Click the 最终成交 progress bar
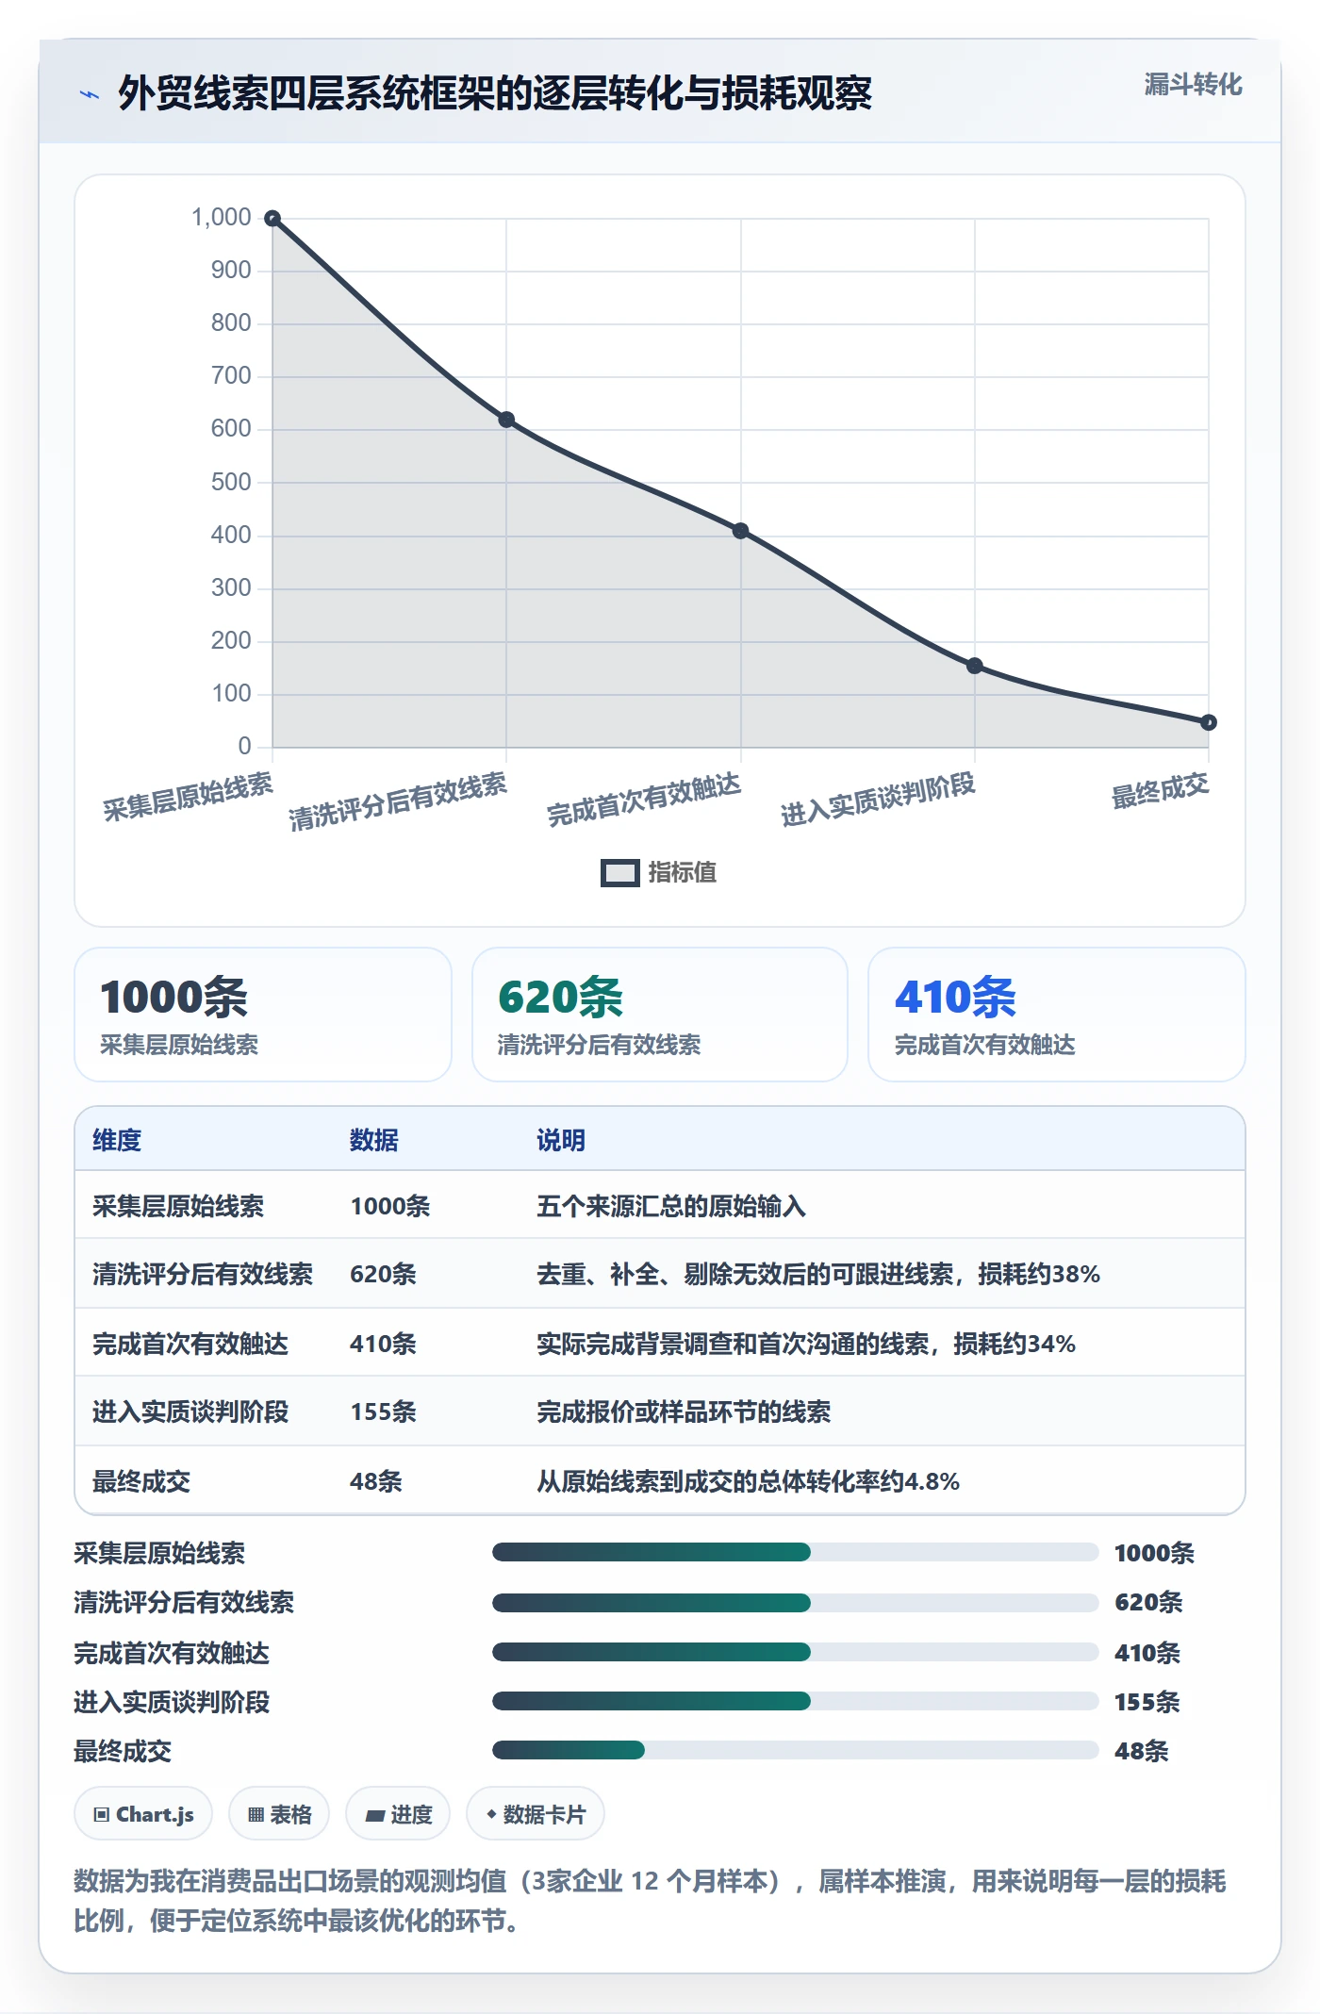 [x=795, y=1750]
